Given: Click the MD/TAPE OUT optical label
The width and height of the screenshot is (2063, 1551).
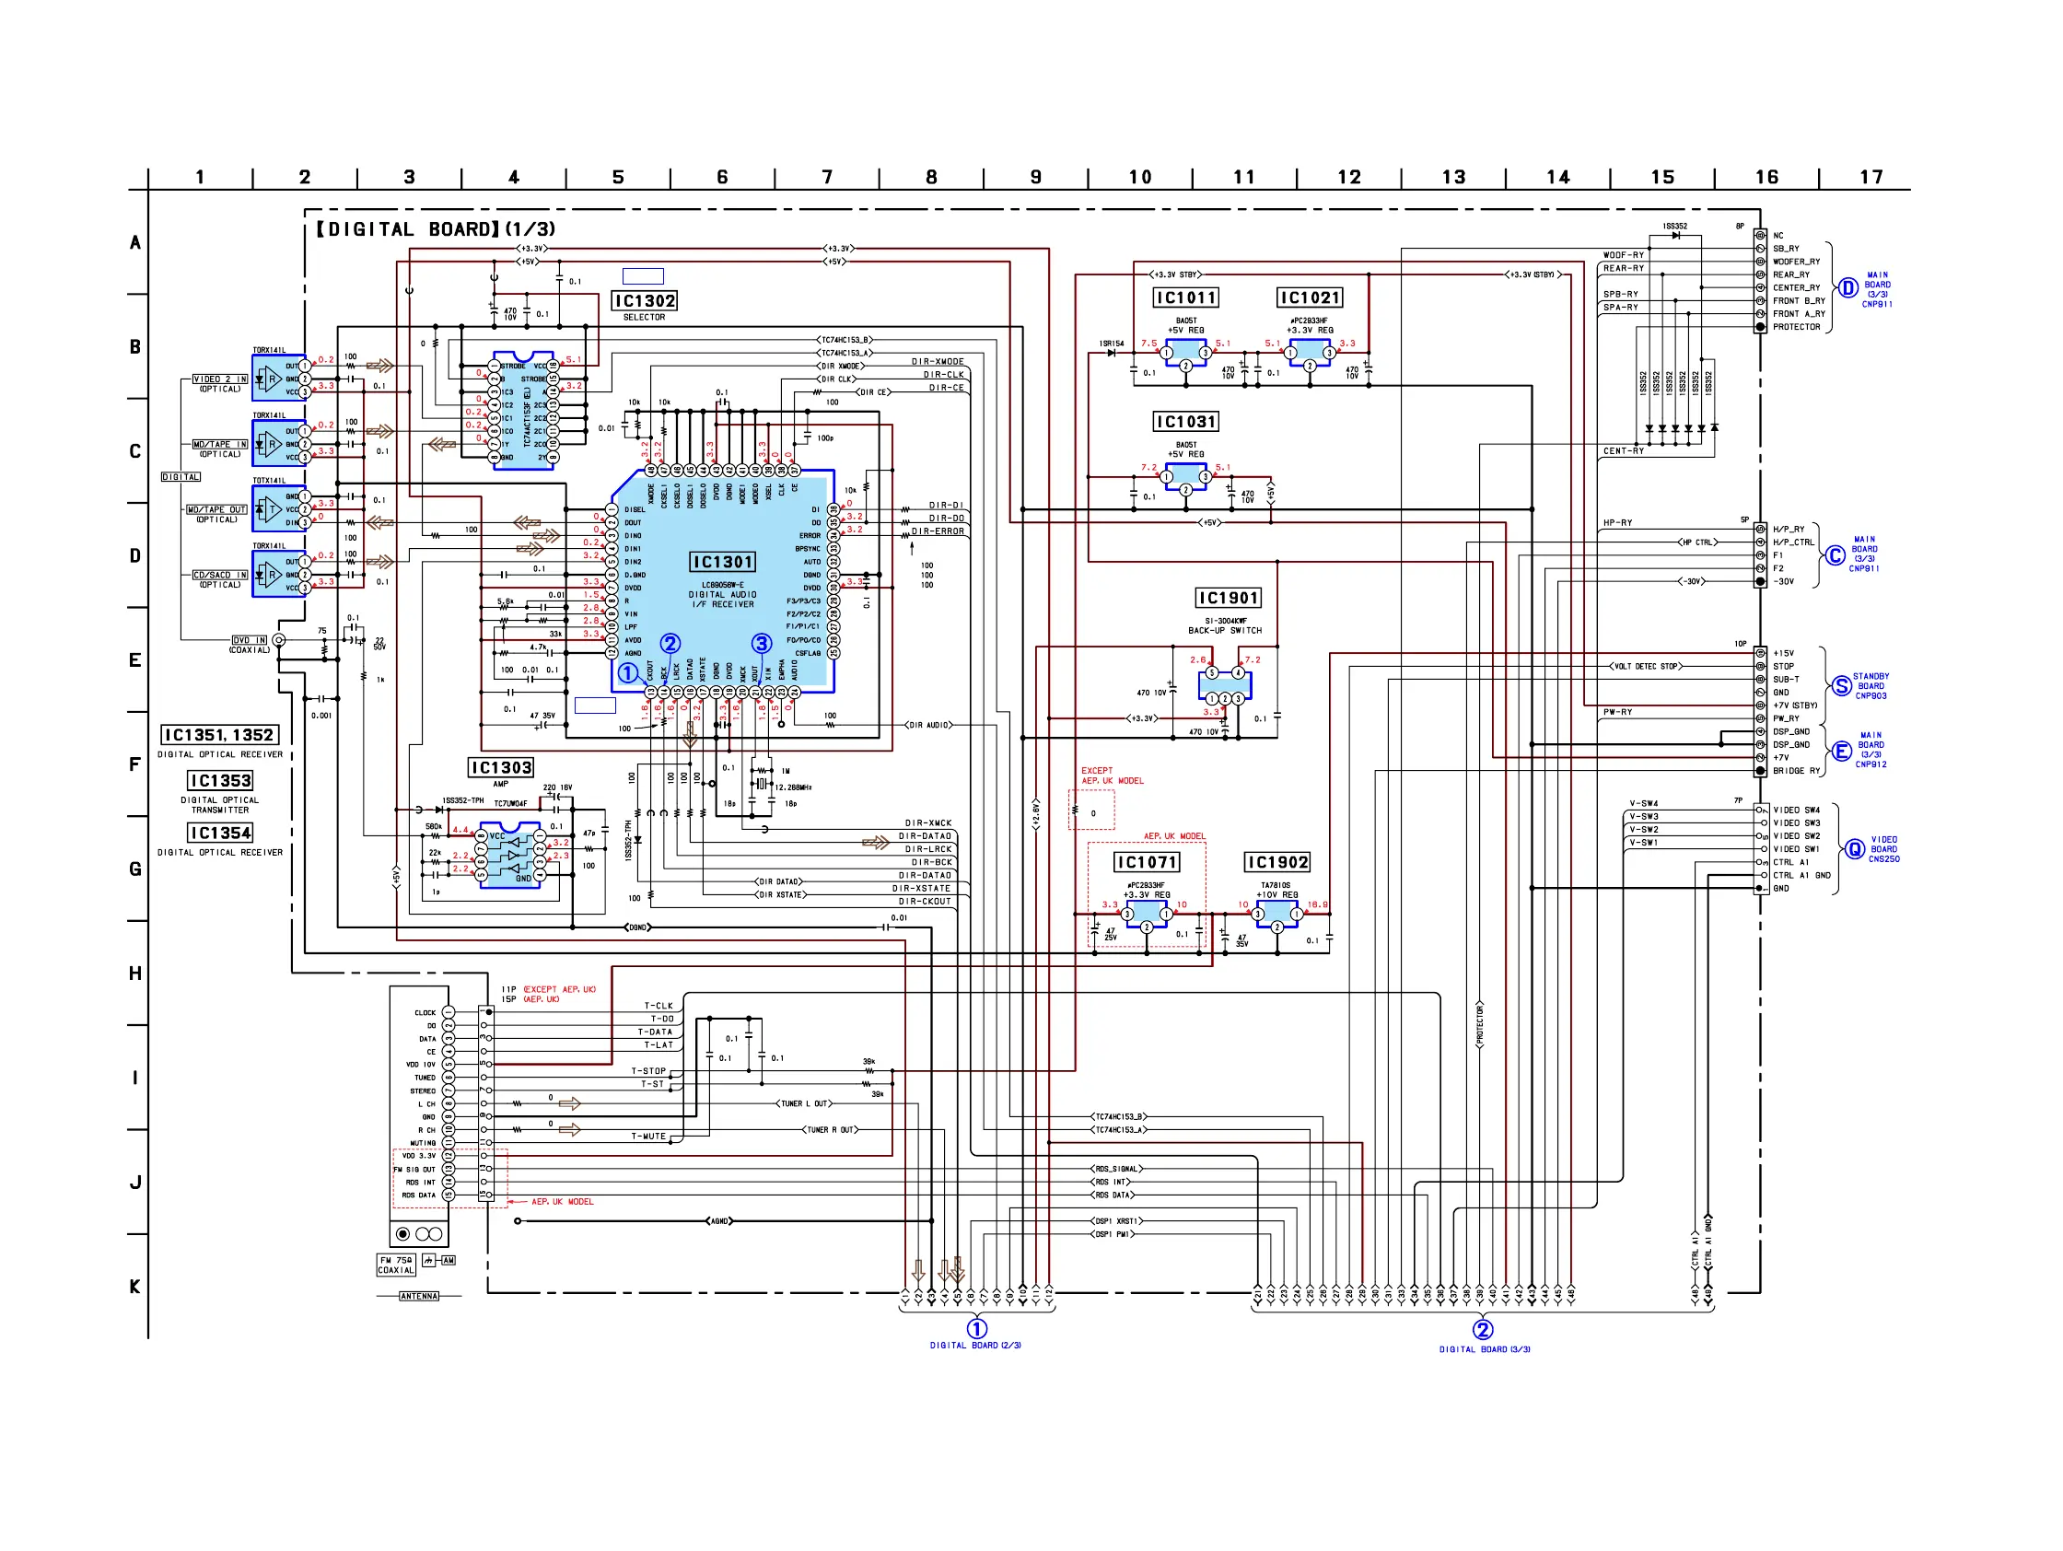Looking at the screenshot, I should pos(216,509).
